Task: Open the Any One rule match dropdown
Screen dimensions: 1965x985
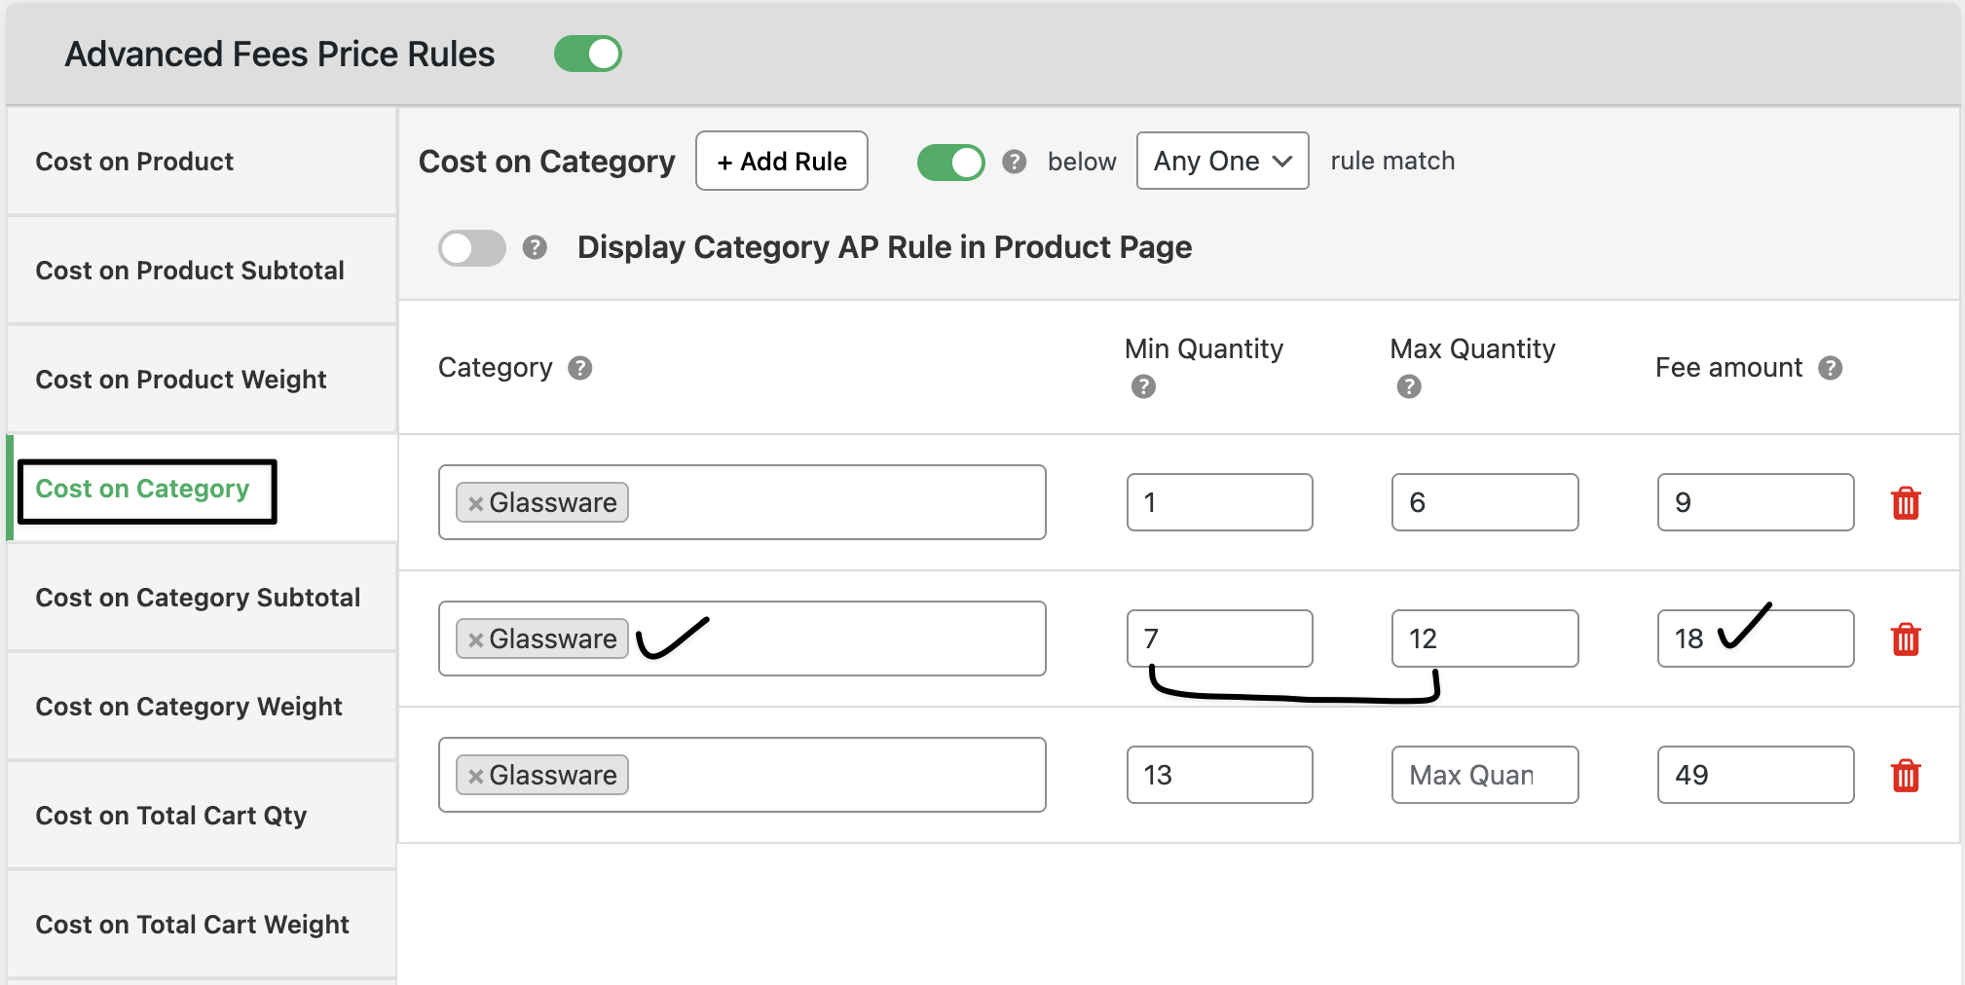Action: coord(1222,162)
